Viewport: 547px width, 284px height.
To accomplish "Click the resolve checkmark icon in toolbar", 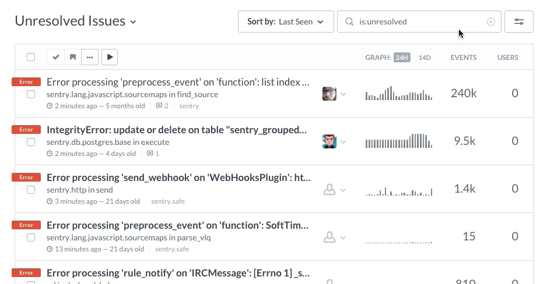I will tap(56, 57).
